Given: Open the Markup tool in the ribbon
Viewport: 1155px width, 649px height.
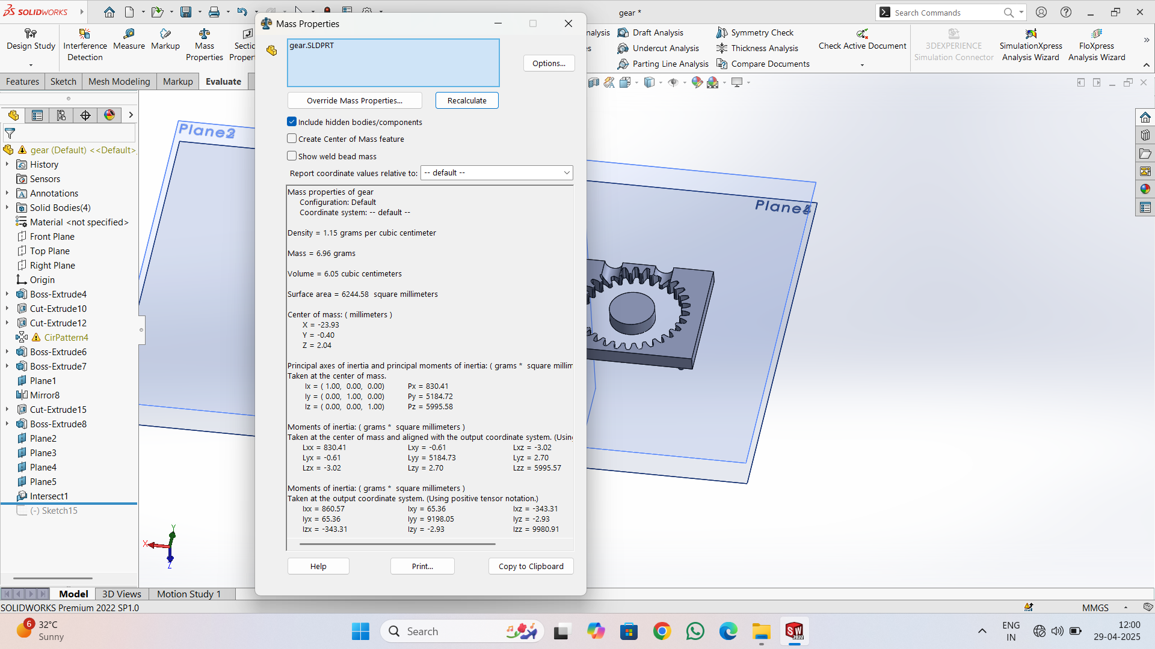Looking at the screenshot, I should [165, 40].
